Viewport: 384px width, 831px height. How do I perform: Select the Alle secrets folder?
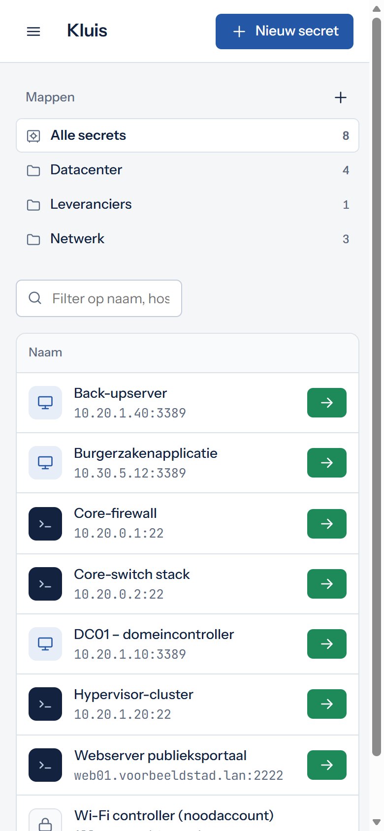(188, 135)
